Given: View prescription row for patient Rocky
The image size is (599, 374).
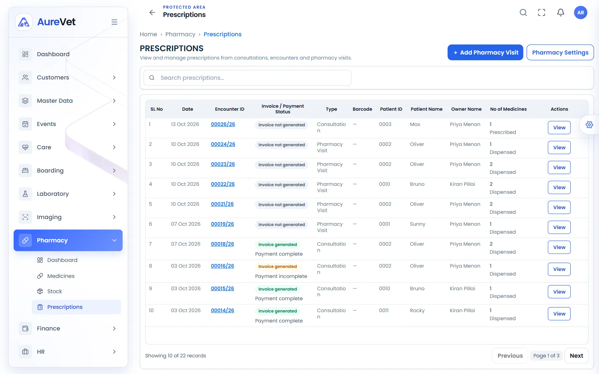Looking at the screenshot, I should tap(559, 314).
